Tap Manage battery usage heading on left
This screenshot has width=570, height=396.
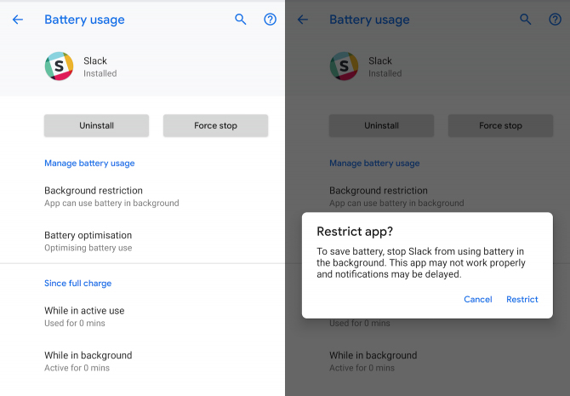coord(89,163)
